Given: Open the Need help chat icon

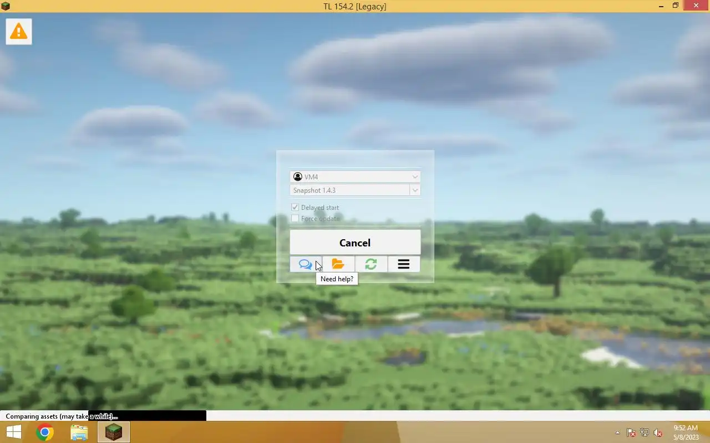Looking at the screenshot, I should (x=306, y=264).
